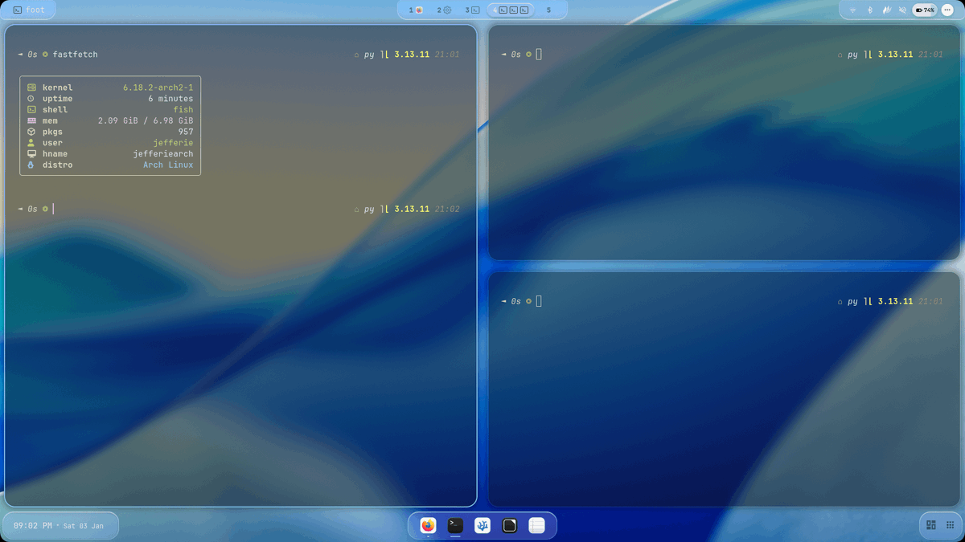Click the 21:01 timestamp in upper right terminal
This screenshot has height=542, width=965.
[930, 55]
